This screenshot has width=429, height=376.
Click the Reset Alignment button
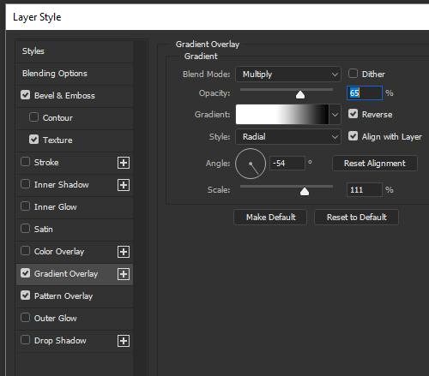[x=375, y=164]
